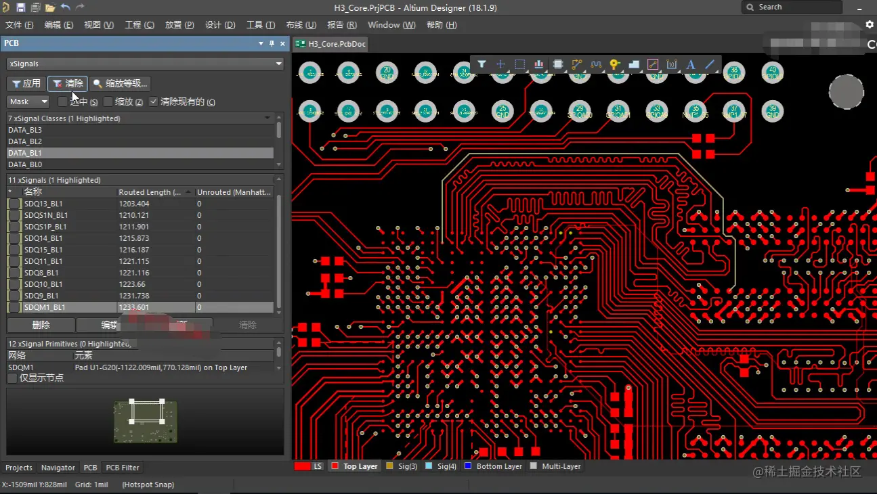Image resolution: width=877 pixels, height=494 pixels.
Task: Select the Length Tuning serpentine tool
Action: click(x=596, y=64)
